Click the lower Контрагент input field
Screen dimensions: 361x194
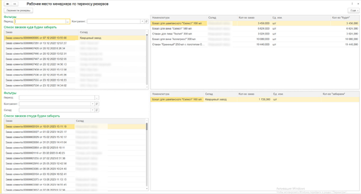[55, 104]
